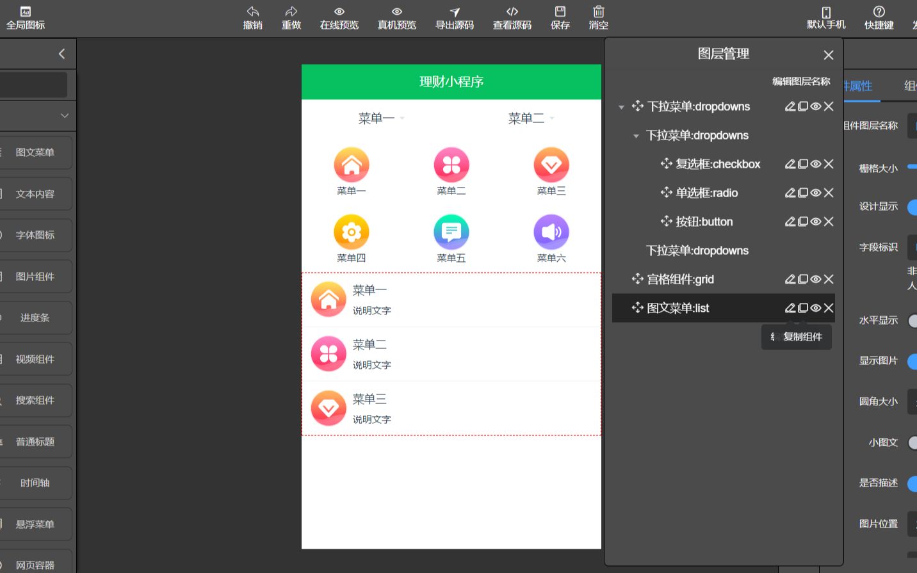Collapse the 下拉菜单:dropdowns tree node
Image resolution: width=917 pixels, height=573 pixels.
621,106
